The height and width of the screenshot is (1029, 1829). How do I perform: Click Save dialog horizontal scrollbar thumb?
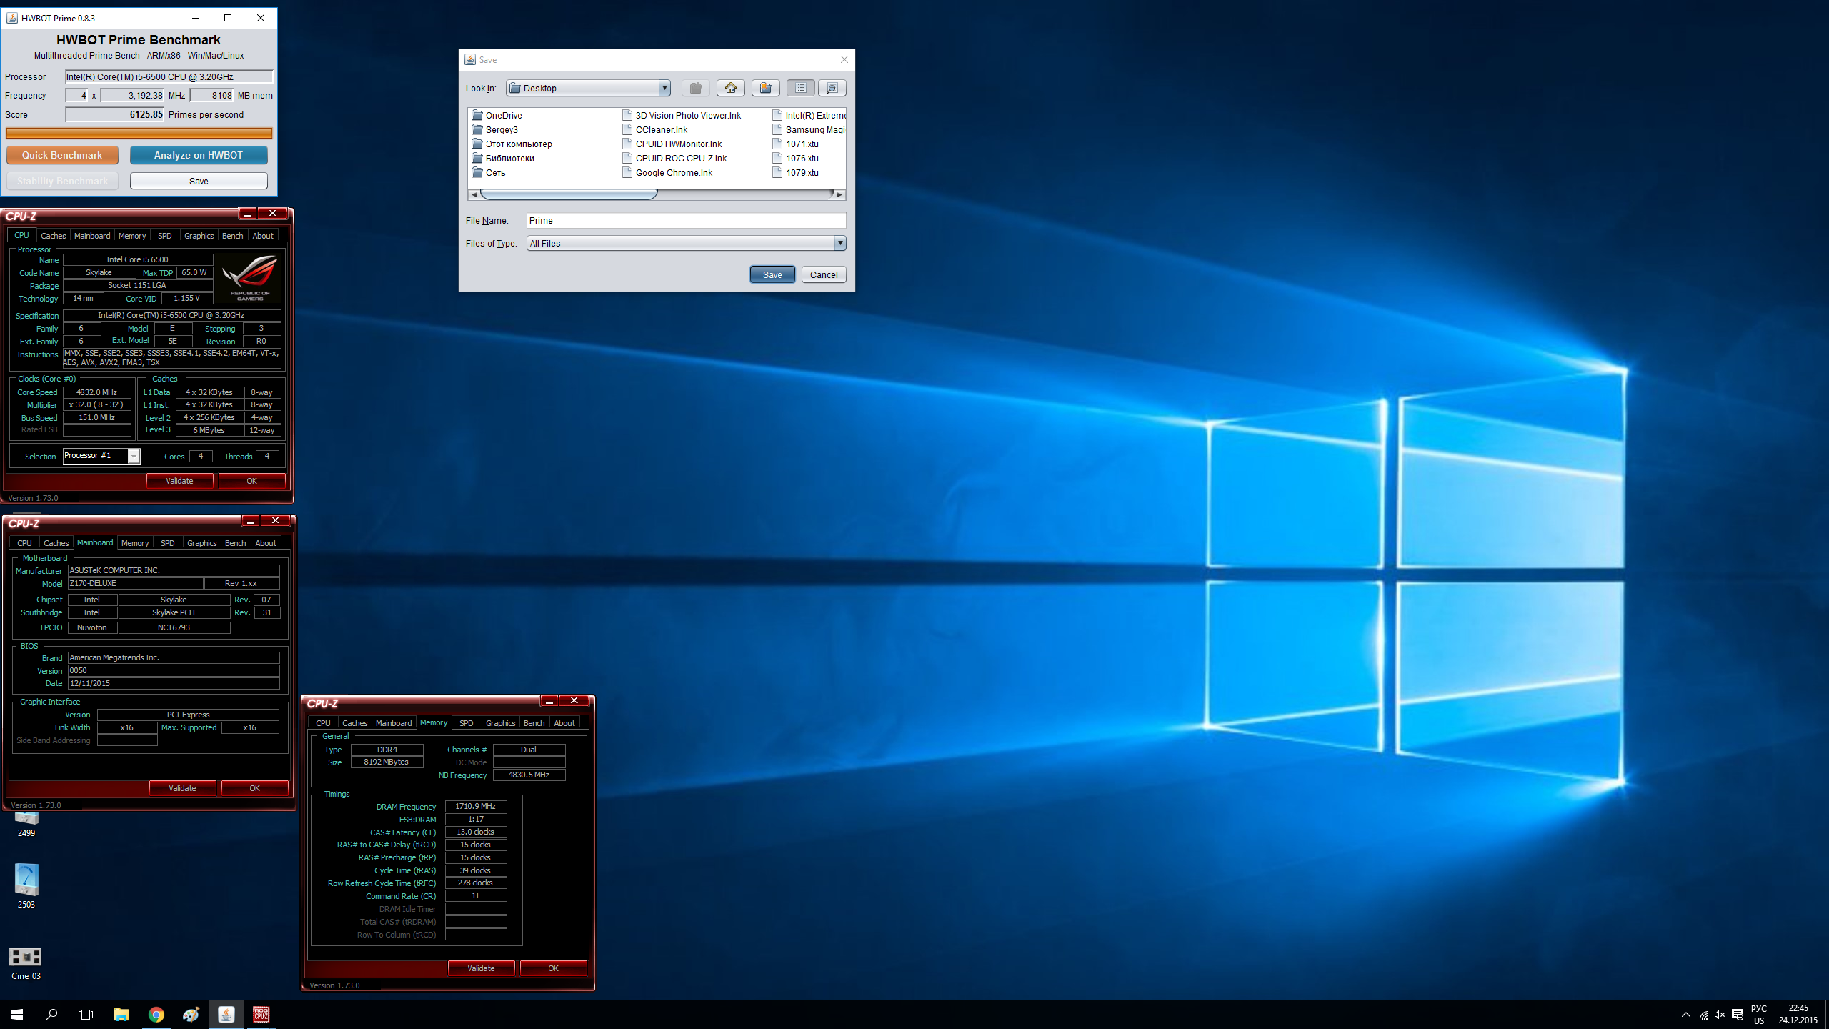[569, 194]
